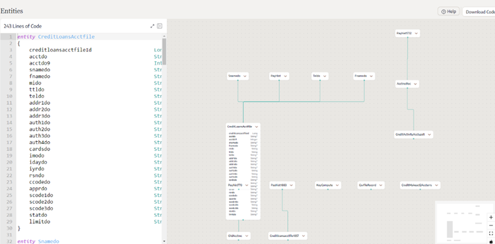Expand the Fnamedo entity node chevron
The height and width of the screenshot is (244, 495).
click(x=371, y=76)
